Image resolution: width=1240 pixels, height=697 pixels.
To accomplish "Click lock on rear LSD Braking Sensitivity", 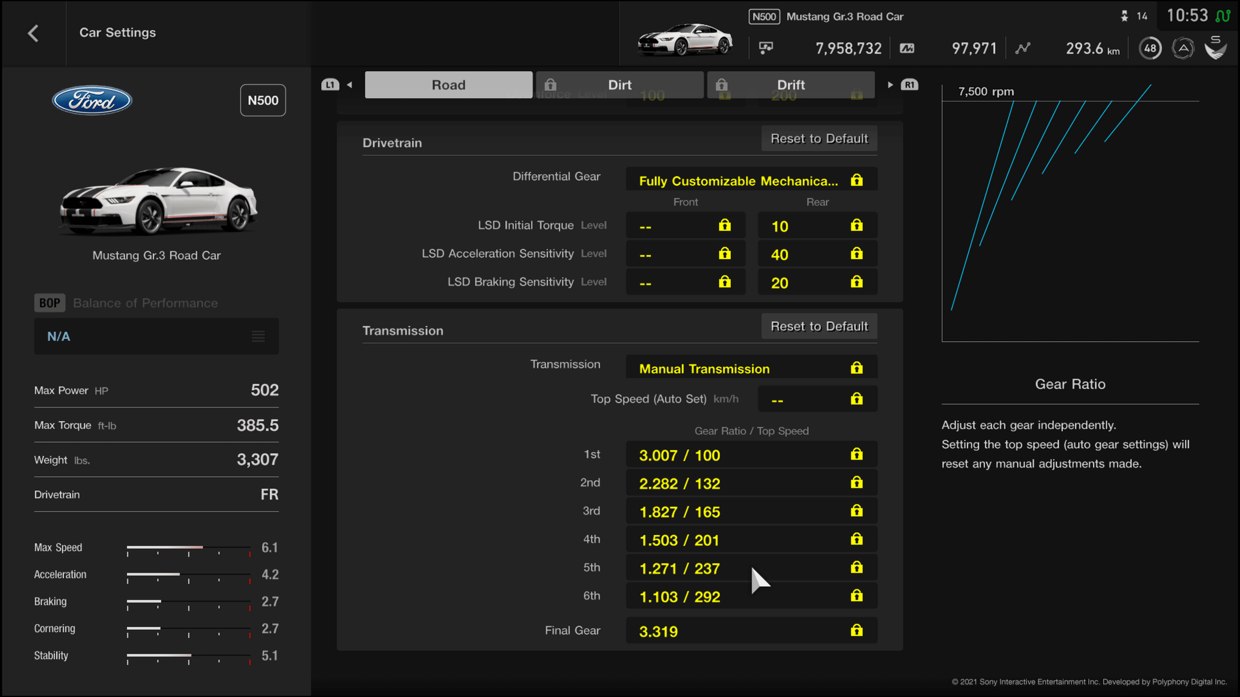I will pyautogui.click(x=856, y=282).
